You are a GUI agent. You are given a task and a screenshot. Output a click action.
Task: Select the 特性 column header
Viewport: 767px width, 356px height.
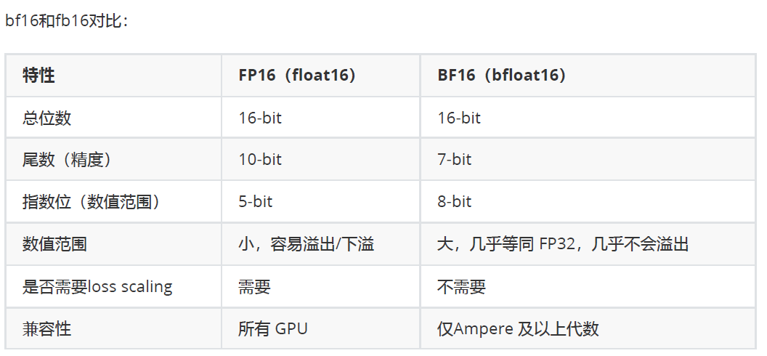(113, 76)
